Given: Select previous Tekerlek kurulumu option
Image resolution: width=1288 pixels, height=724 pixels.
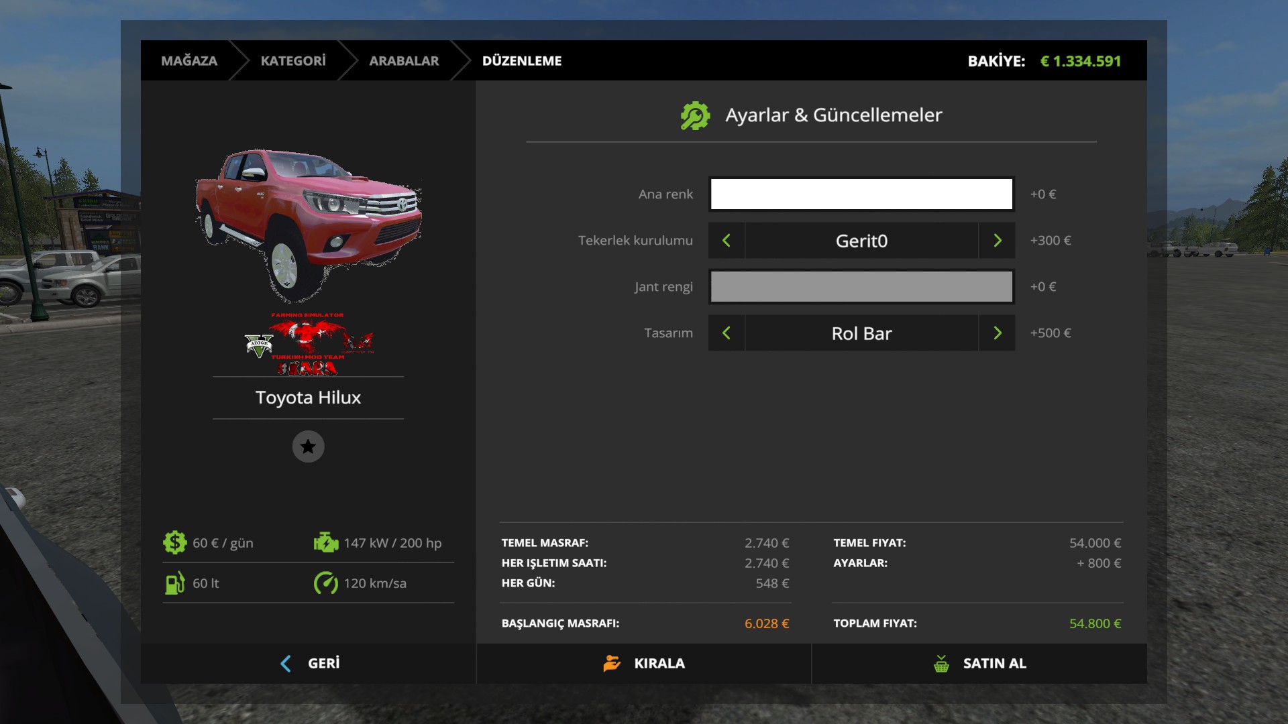Looking at the screenshot, I should [727, 241].
